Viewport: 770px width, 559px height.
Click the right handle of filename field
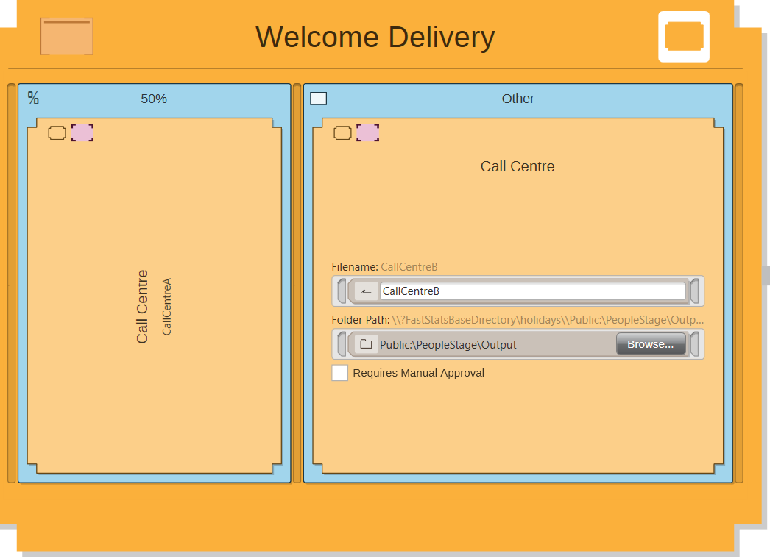pos(694,291)
